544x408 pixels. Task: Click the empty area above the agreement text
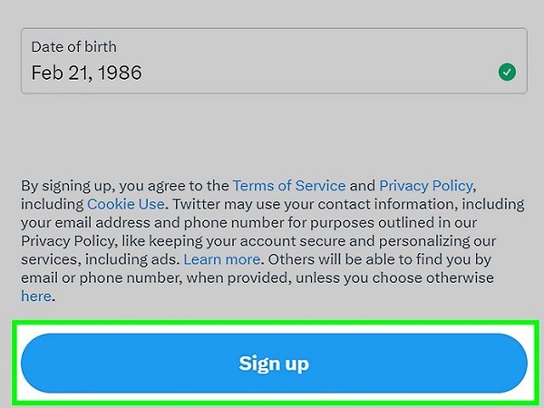[272, 136]
